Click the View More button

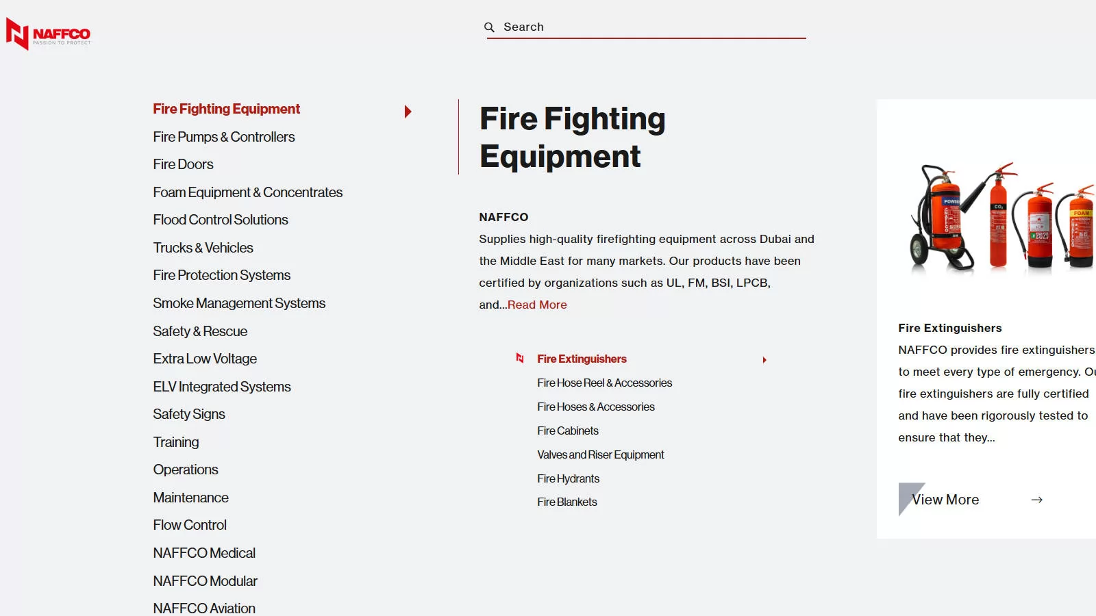[x=945, y=500]
